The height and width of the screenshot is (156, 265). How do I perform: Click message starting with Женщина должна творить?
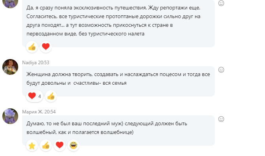coord(118,78)
